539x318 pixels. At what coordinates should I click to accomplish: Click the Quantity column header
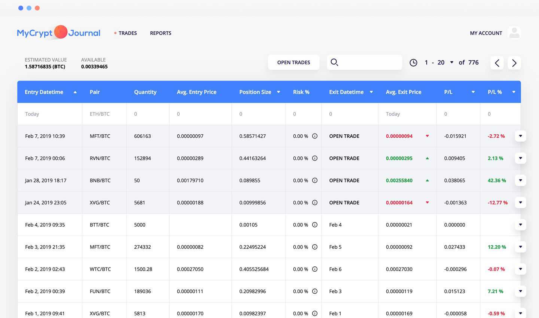coord(145,92)
